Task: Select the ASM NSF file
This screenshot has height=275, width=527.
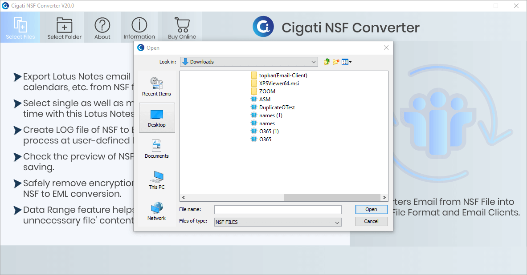Action: 261,99
